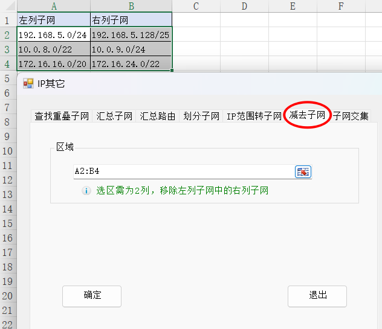Select cell 192.168.5.128/25
The height and width of the screenshot is (329, 382).
point(131,34)
